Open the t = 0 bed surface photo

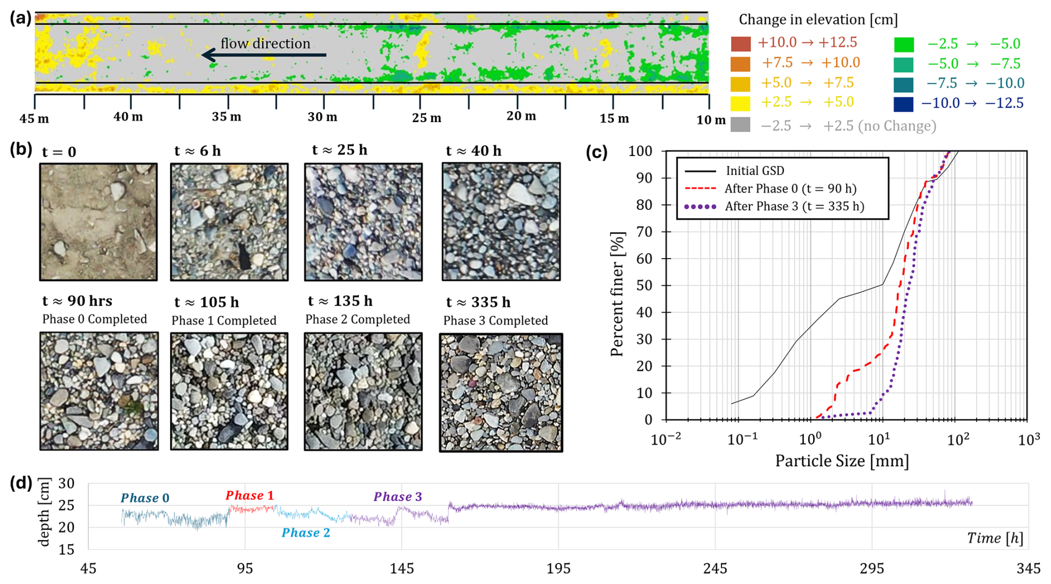[98, 222]
